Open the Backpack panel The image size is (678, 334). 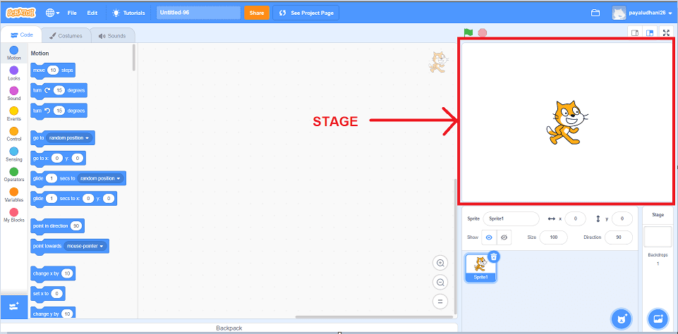229,328
